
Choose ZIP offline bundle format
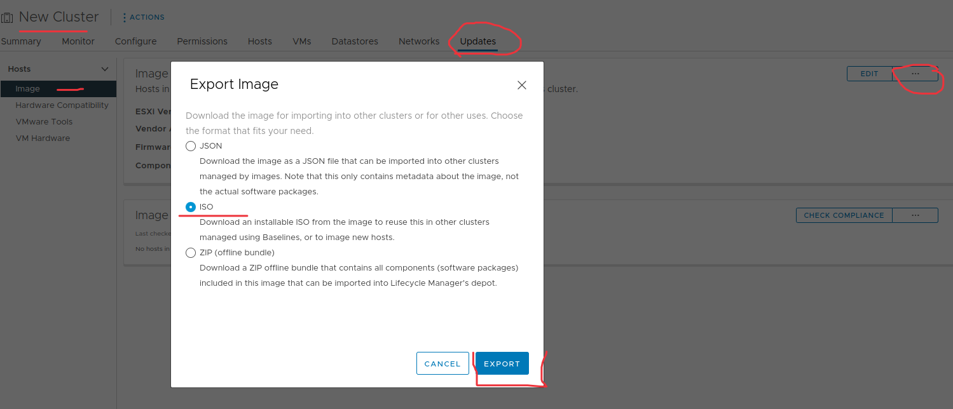tap(191, 252)
